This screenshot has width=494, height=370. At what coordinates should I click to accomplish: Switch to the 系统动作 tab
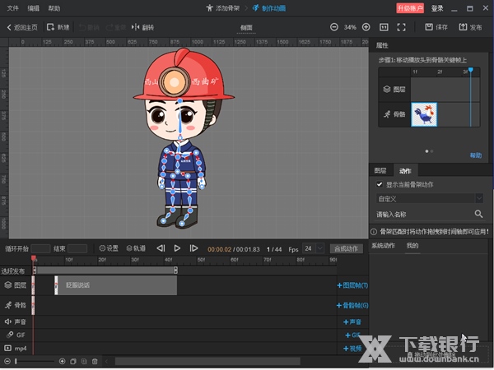click(x=384, y=246)
